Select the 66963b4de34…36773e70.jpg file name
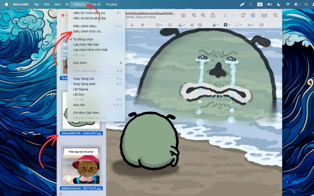Viewport: 314px width, 196px height. click(81, 189)
